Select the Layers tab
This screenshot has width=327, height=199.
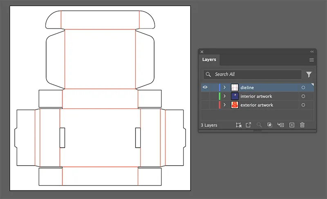point(209,60)
